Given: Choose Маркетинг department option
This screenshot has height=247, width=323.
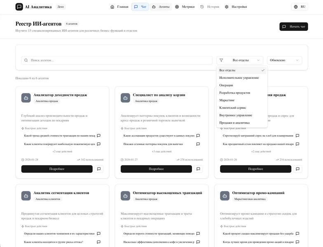Looking at the screenshot, I should pos(242,100).
